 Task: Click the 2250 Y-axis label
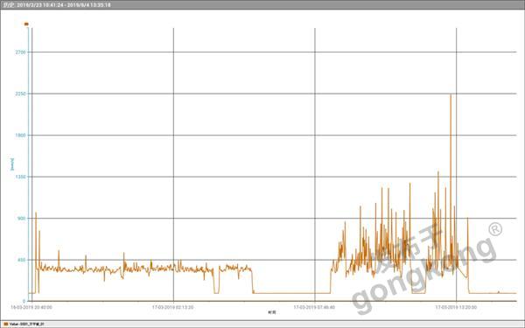click(x=20, y=94)
